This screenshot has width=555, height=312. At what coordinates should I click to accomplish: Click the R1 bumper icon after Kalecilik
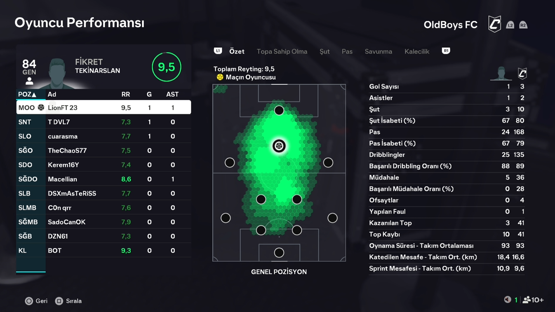click(446, 51)
